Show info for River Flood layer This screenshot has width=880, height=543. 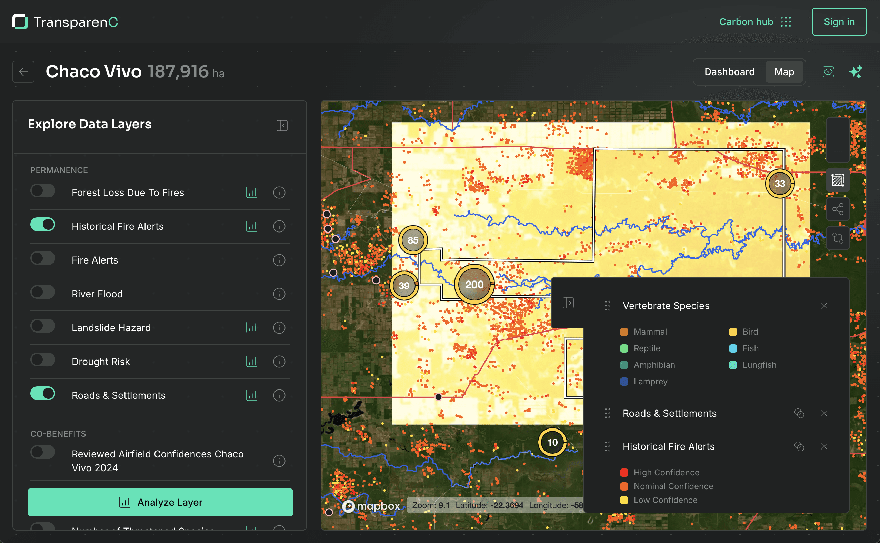[x=279, y=294]
